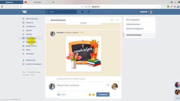Click the gear icon beside Фотографии
The height and width of the screenshot is (101, 180).
coord(20,38)
